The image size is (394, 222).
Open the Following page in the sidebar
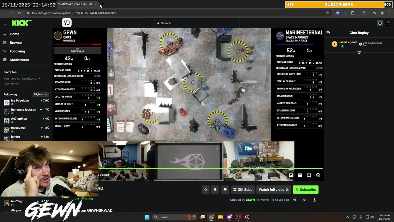pos(17,51)
